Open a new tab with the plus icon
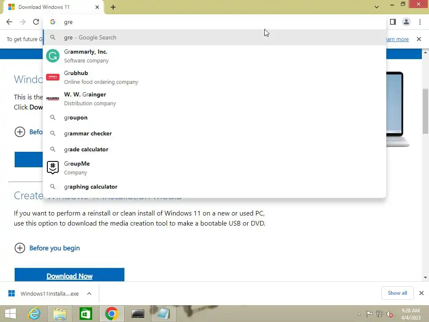429x322 pixels. point(113,7)
